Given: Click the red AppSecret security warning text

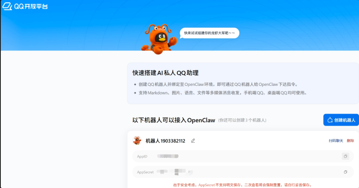Looking at the screenshot, I should coord(242,185).
